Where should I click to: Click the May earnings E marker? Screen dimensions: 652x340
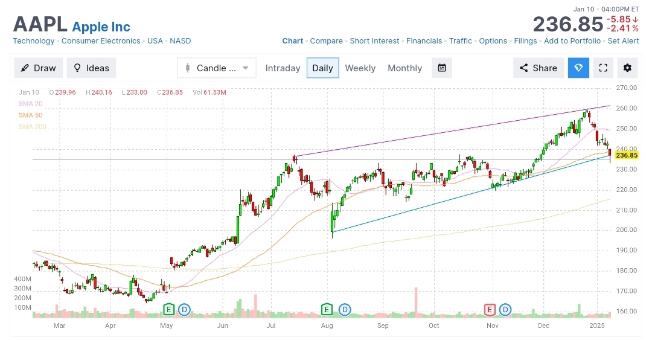pos(168,310)
